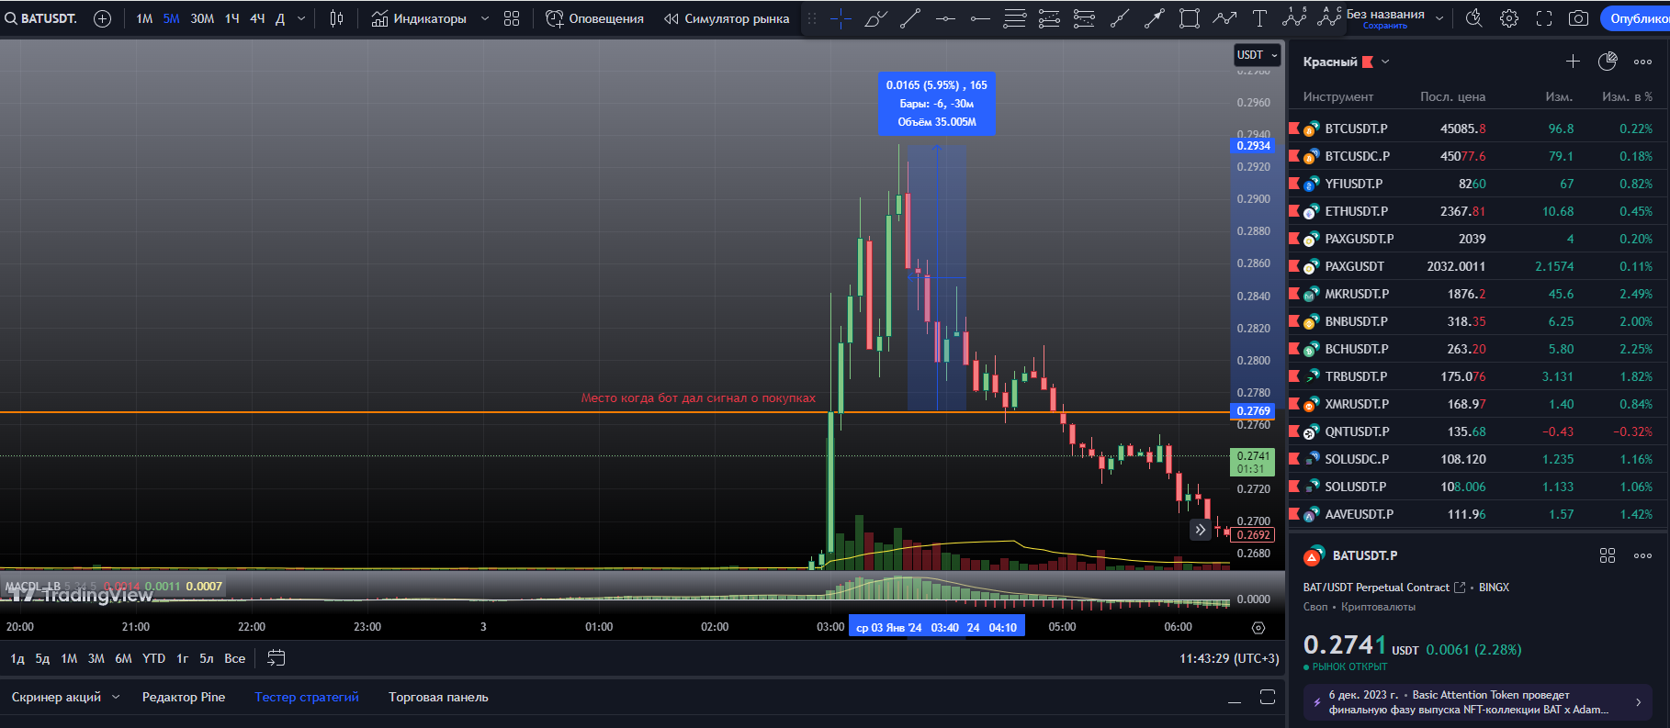The height and width of the screenshot is (728, 1670).
Task: Open the quick search lightning icon
Action: tap(1474, 18)
